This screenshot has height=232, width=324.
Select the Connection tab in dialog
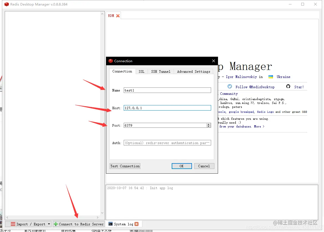coord(122,71)
